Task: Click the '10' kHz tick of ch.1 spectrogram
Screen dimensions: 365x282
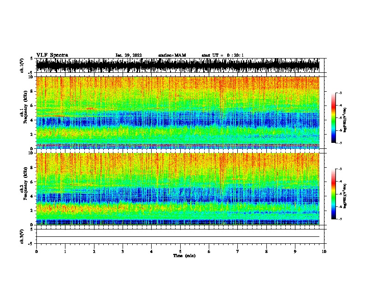Action: tap(31, 77)
